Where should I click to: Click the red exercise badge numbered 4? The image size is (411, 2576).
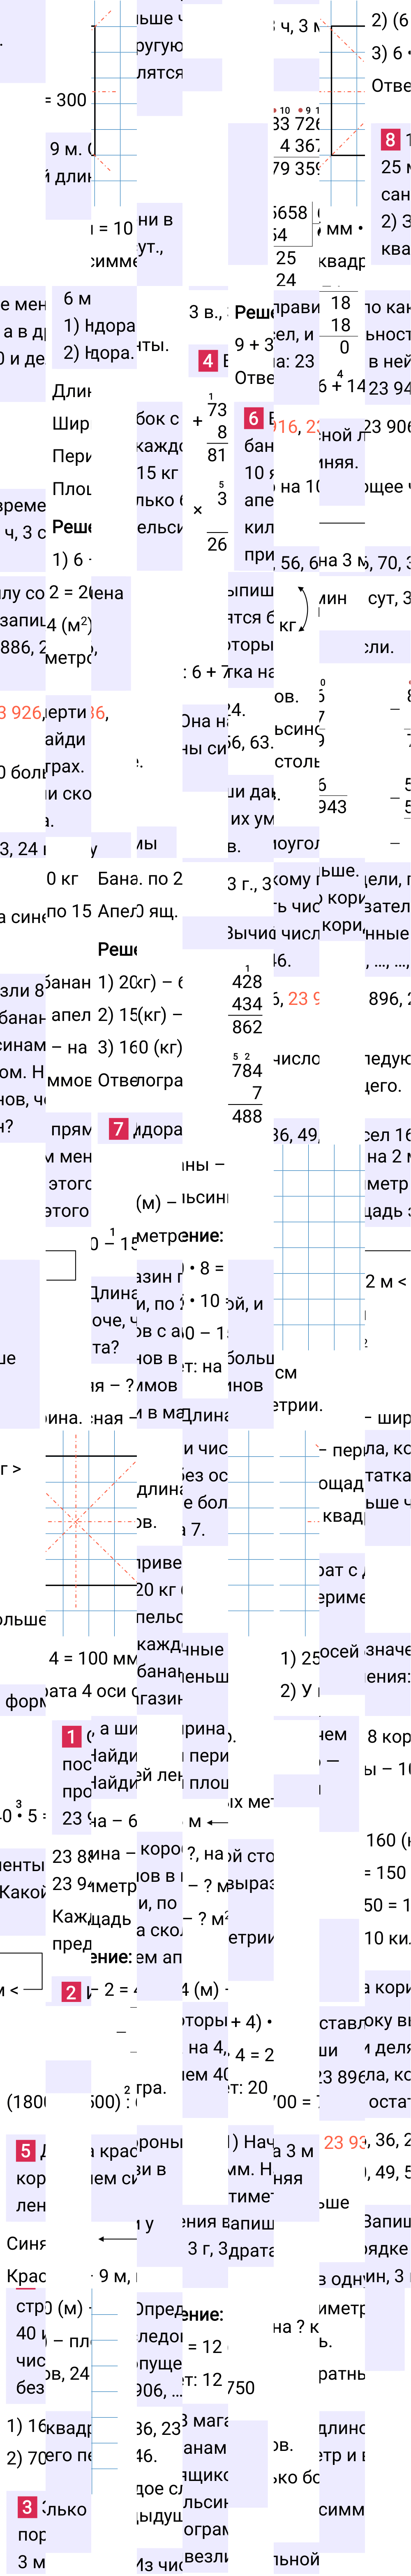pos(208,360)
